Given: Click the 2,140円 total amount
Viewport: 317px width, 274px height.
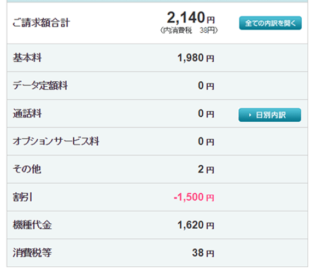Looking at the screenshot, I should [191, 17].
